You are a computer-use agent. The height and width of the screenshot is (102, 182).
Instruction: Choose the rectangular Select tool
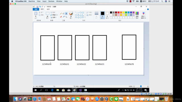47,13
